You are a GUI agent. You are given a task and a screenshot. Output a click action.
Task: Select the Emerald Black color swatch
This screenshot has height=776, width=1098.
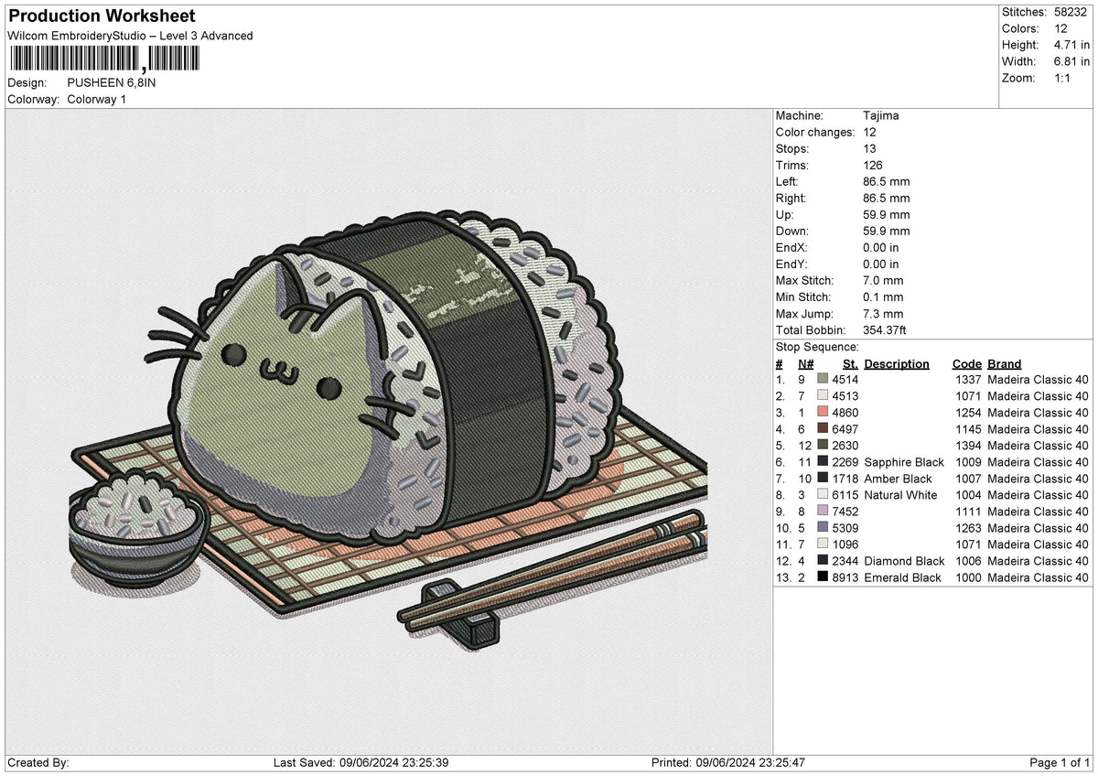(823, 577)
